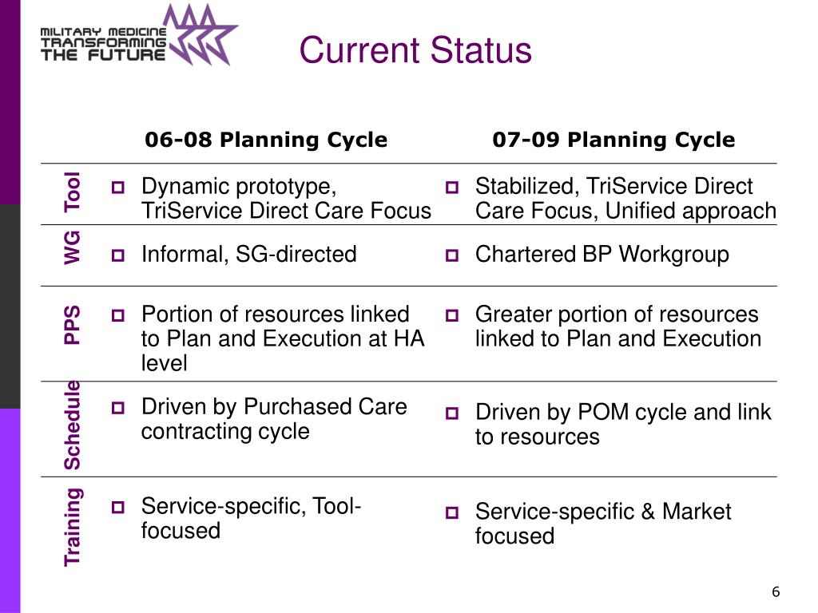This screenshot has height=613, width=818.
Task: Click the square bullet beside Informal, SG-directed
Action: [118, 255]
